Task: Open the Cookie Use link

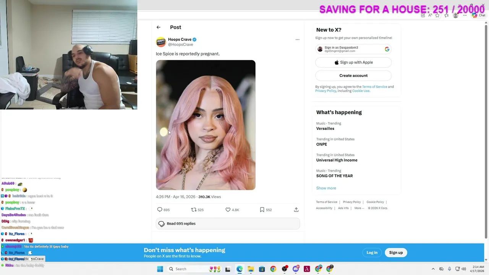Action: coord(361,91)
